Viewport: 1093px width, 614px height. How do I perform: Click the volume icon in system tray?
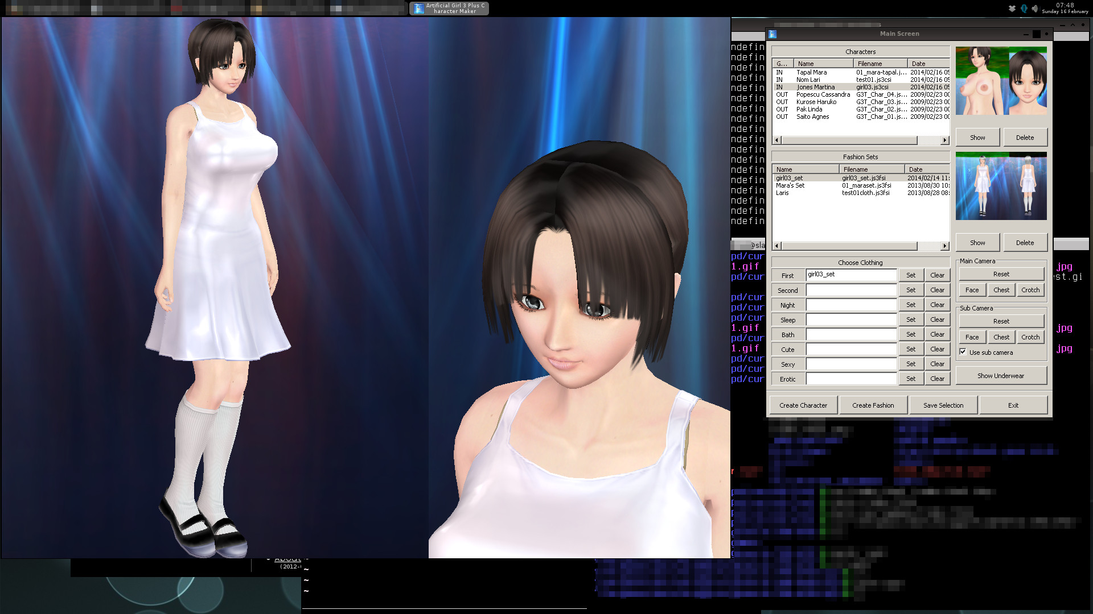(x=1034, y=9)
